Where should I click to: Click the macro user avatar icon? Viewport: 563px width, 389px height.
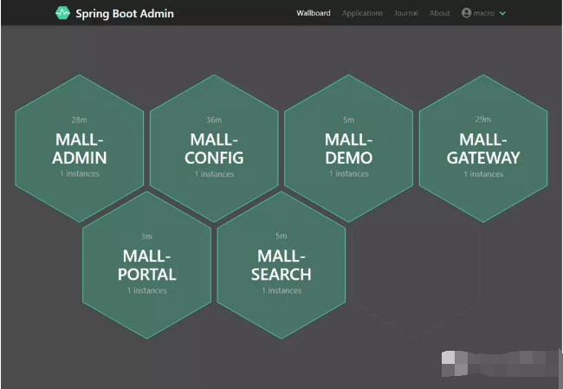pos(467,13)
